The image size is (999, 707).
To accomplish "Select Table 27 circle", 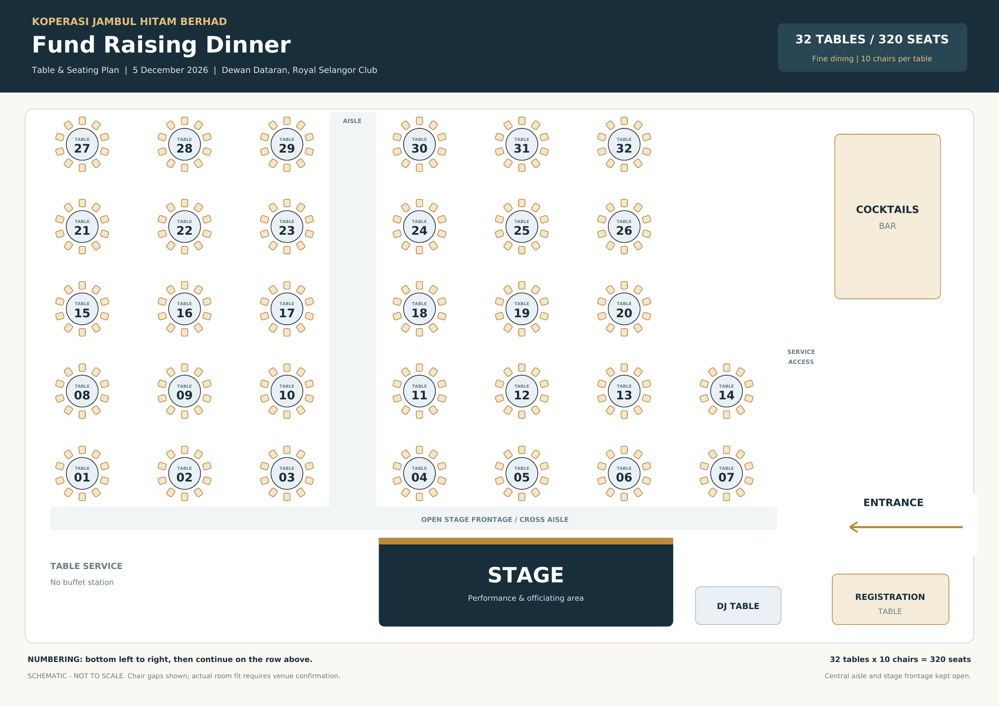I will pos(82,144).
